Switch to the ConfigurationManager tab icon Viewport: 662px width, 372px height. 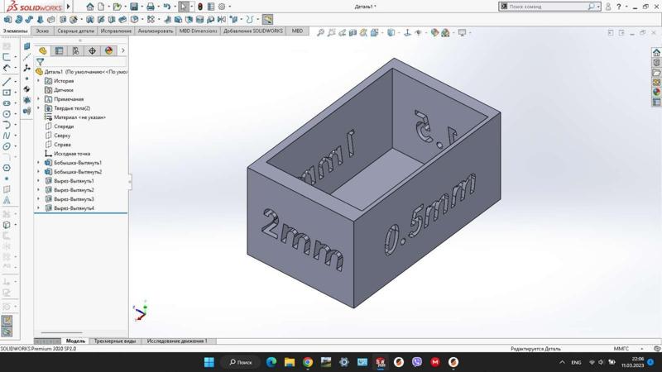(x=75, y=50)
